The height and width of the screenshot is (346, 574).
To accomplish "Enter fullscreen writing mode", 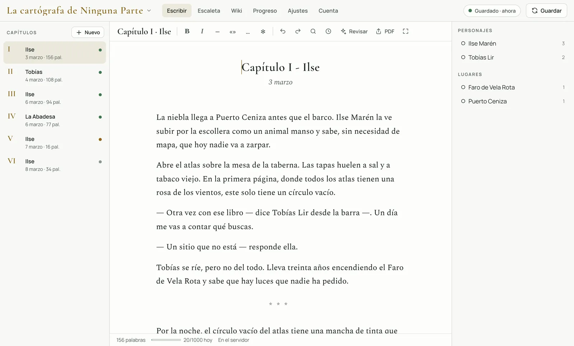I will coord(406,32).
